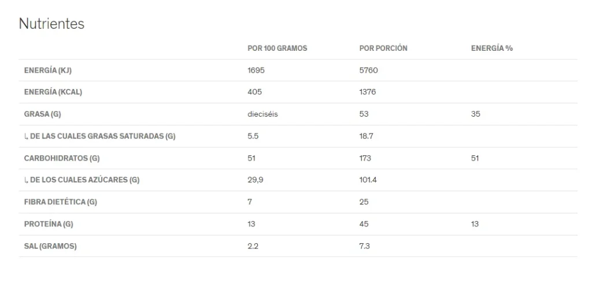Click the Nutrientes heading

click(x=51, y=24)
